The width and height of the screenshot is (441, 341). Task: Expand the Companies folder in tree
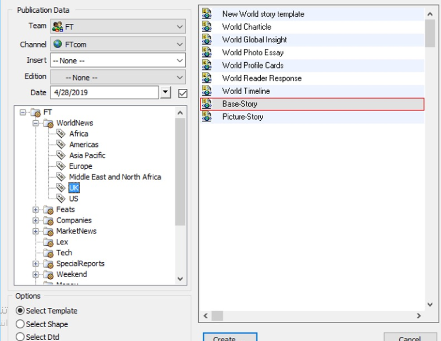point(36,221)
